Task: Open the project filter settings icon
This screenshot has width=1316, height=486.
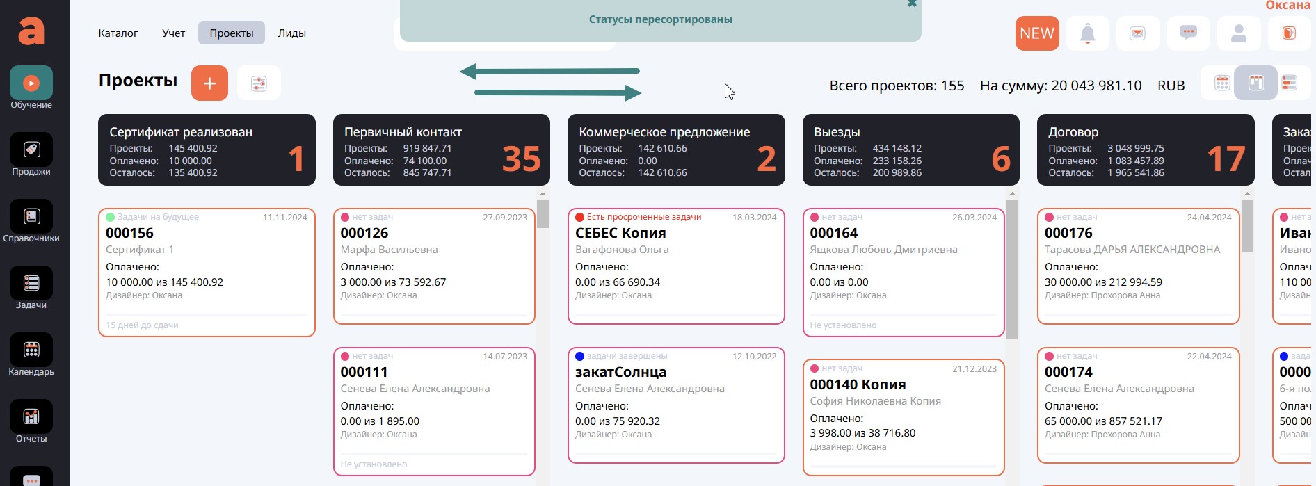Action: pyautogui.click(x=259, y=83)
